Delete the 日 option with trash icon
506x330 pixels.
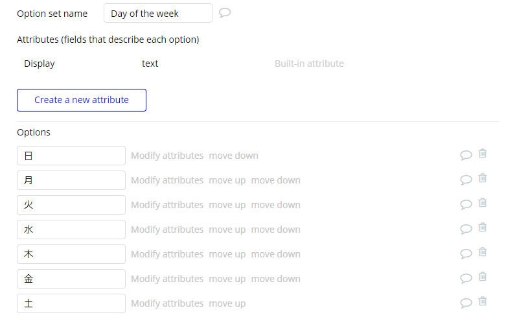tap(483, 153)
